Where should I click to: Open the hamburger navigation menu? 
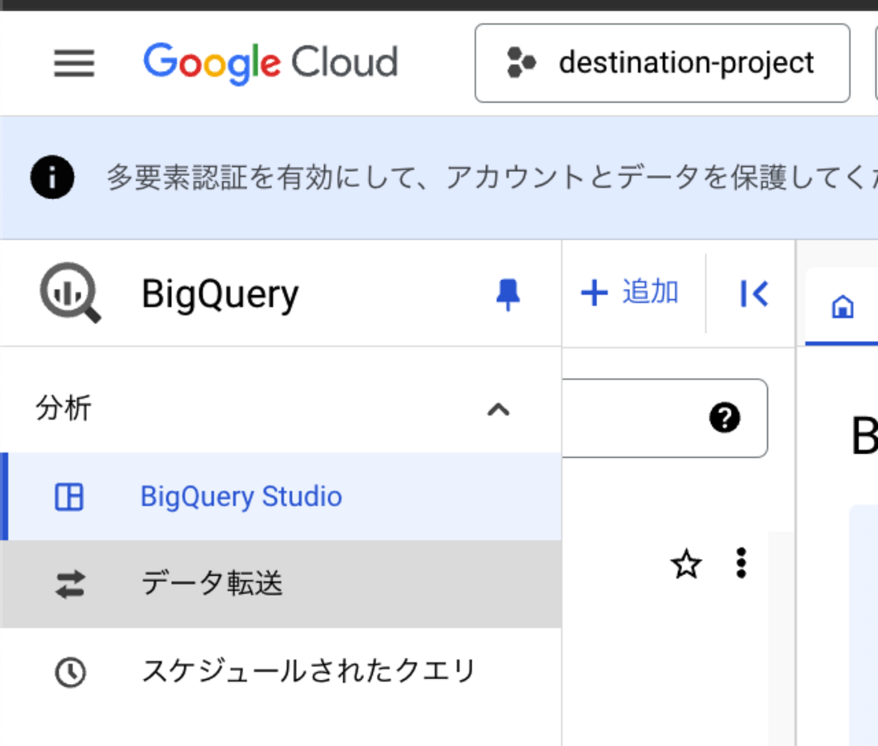(74, 63)
